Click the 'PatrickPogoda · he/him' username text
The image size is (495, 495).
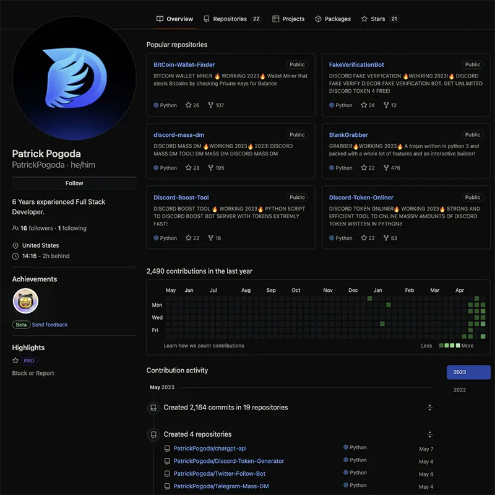pyautogui.click(x=53, y=165)
